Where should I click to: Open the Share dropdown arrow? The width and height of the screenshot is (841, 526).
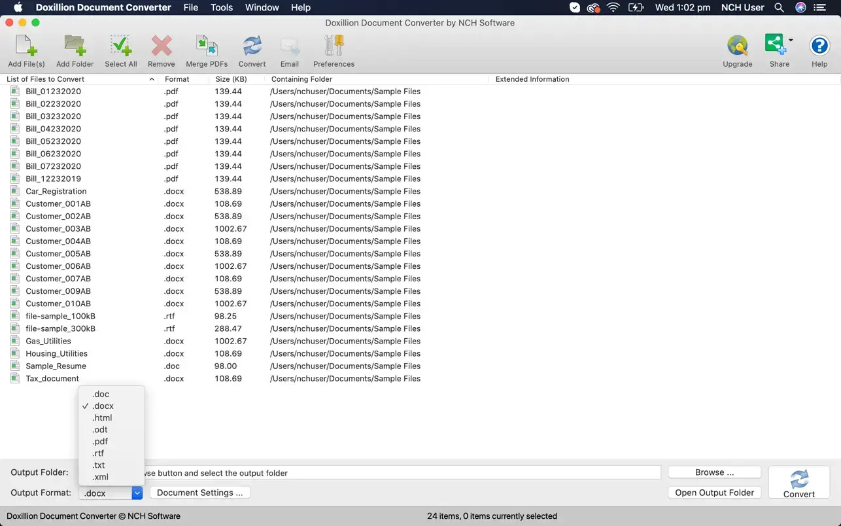791,41
